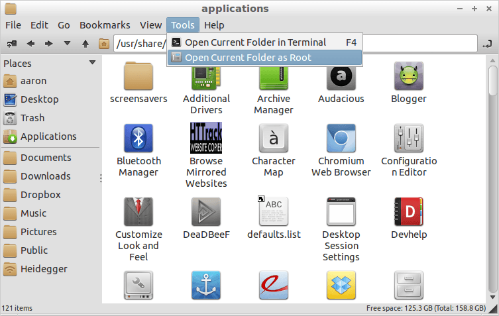Image resolution: width=499 pixels, height=316 pixels.
Task: Choose Open Current Folder as Root
Action: tap(264, 58)
